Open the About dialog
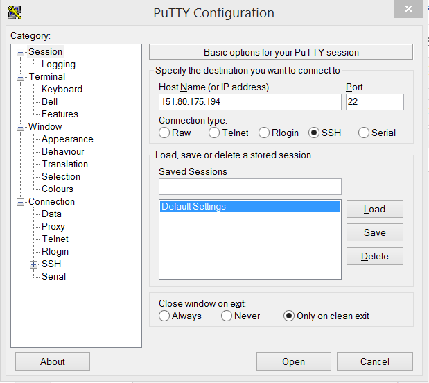This screenshot has width=429, height=383. point(53,361)
